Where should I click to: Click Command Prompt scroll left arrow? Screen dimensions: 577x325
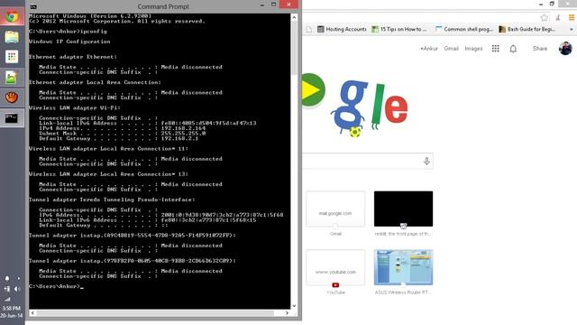pyautogui.click(x=32, y=313)
